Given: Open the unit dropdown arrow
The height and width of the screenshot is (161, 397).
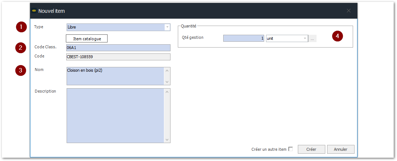Looking at the screenshot, I should click(x=305, y=38).
